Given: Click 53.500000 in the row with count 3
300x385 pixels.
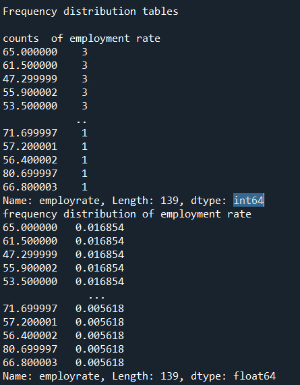Looking at the screenshot, I should [x=30, y=106].
